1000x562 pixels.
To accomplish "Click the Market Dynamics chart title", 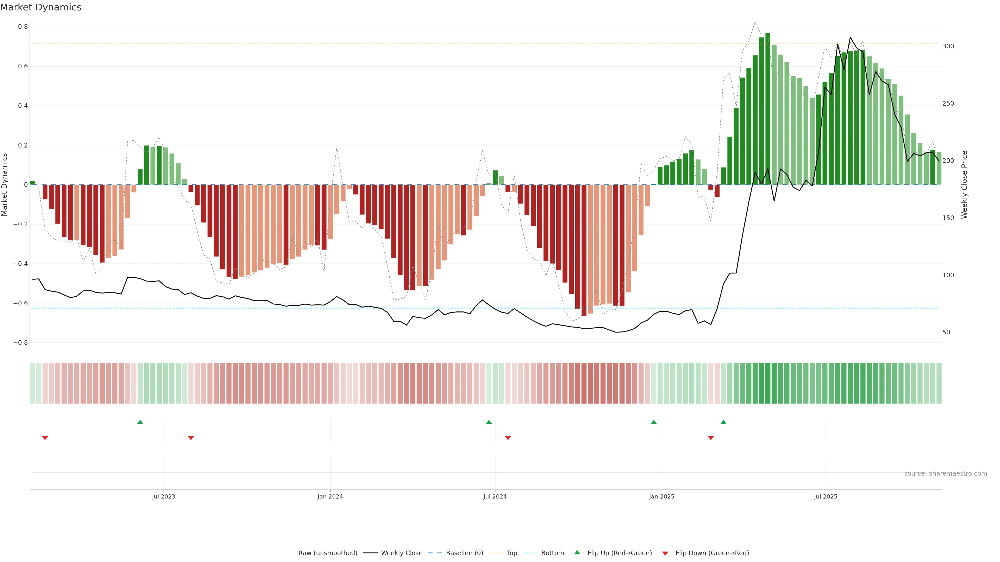I will [41, 7].
